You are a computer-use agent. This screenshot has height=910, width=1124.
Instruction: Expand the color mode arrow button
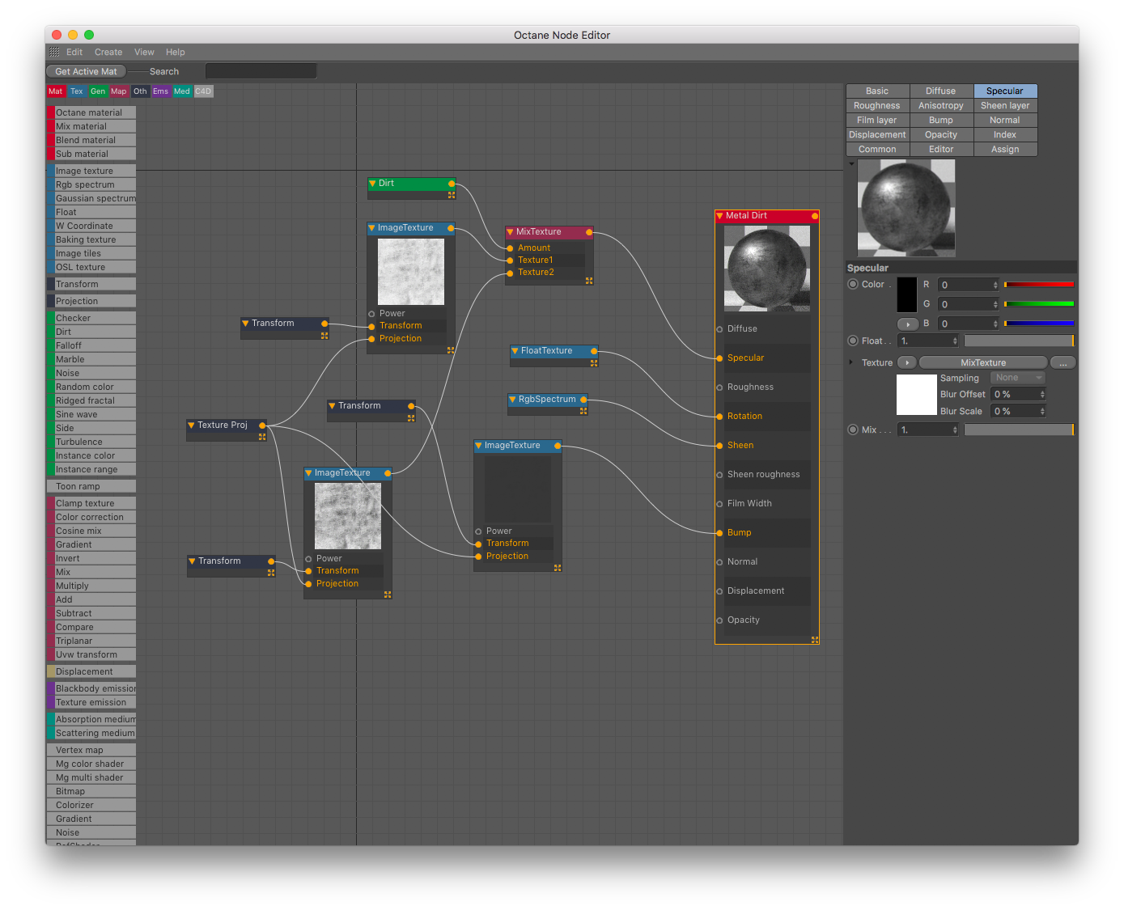tap(908, 324)
